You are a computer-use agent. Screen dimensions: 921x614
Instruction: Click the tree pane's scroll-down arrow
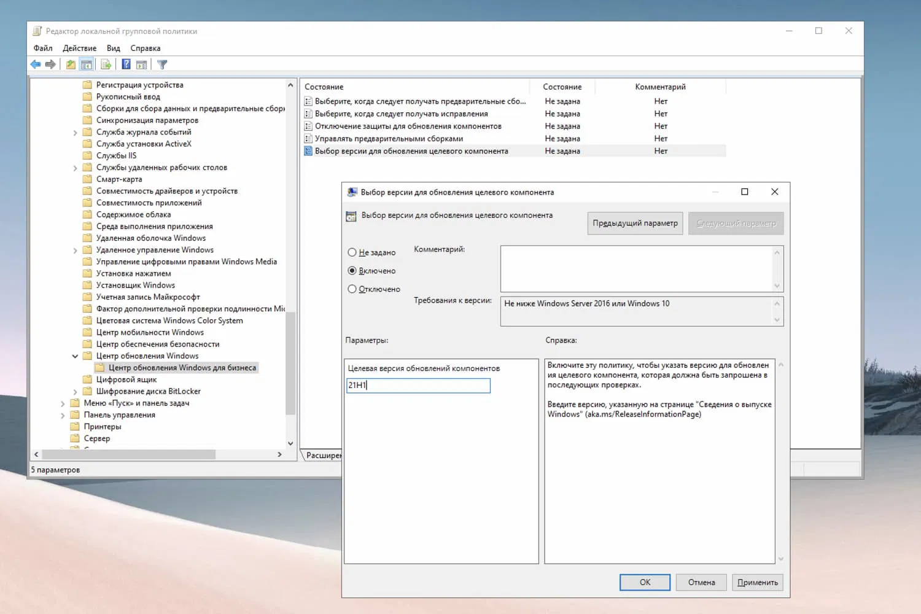290,443
